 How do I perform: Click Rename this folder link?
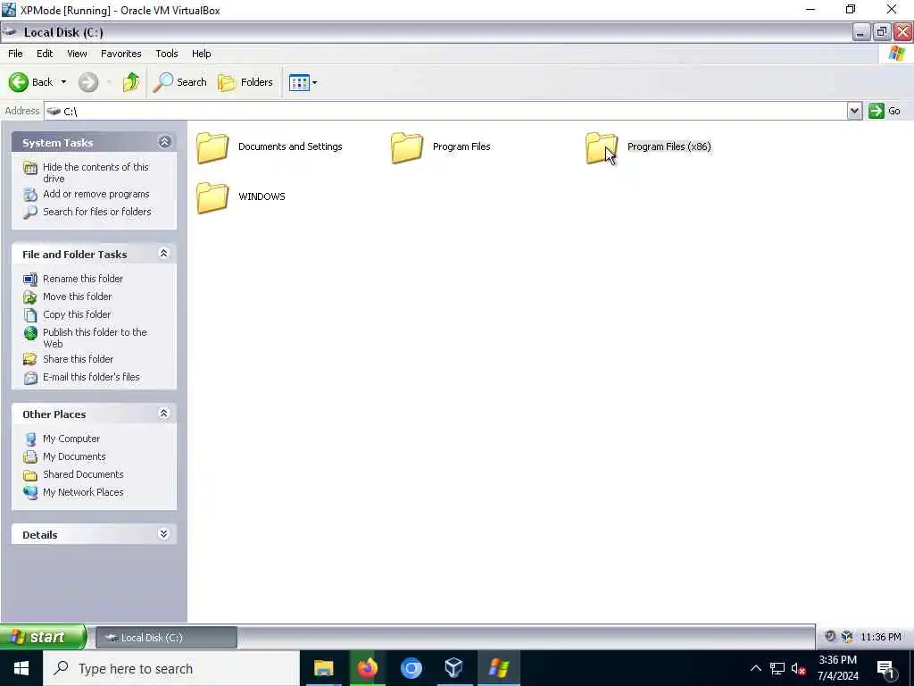click(83, 279)
